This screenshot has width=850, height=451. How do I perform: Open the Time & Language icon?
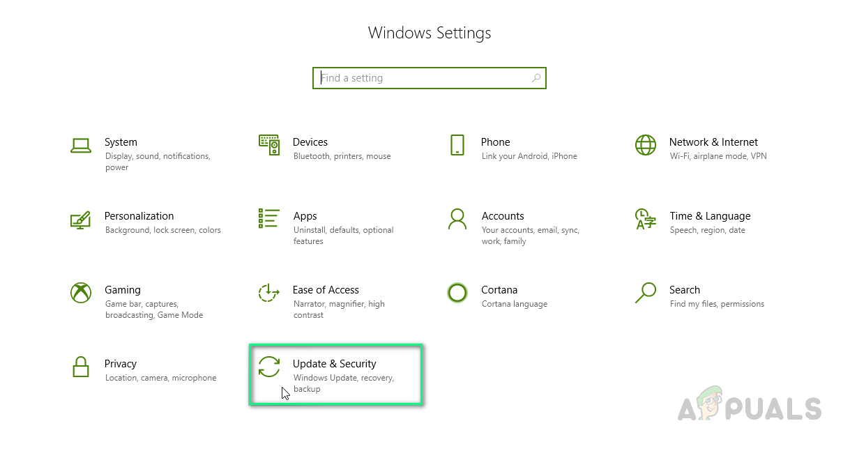[x=646, y=219]
